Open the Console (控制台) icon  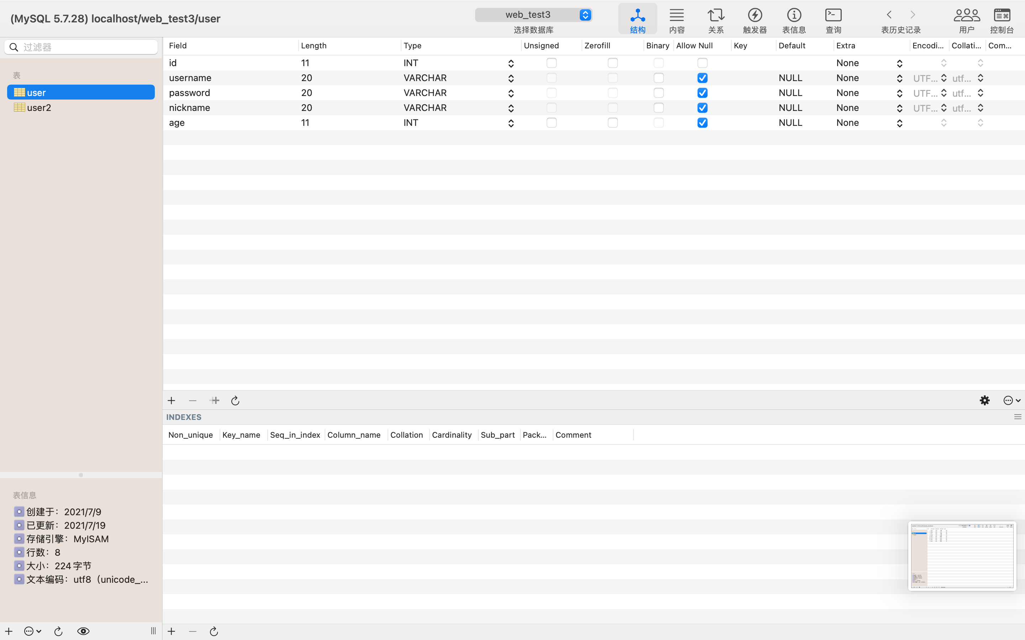pos(1002,20)
